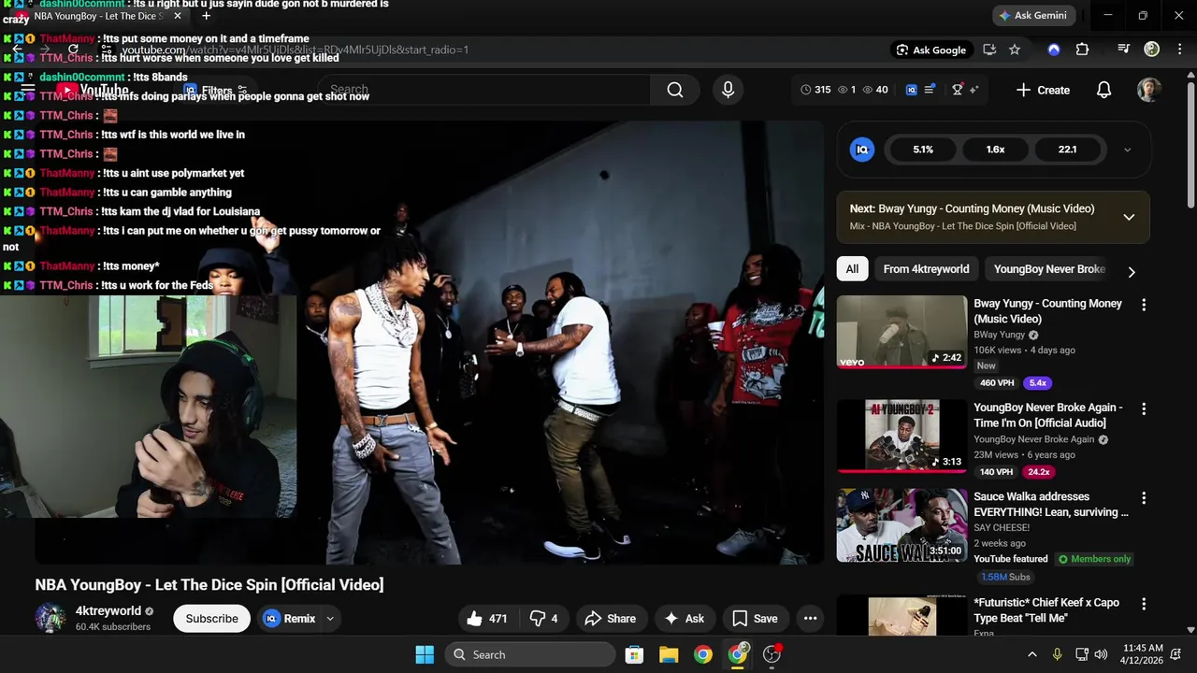
Task: Open Chrome extensions puzzle icon
Action: coord(1082,50)
